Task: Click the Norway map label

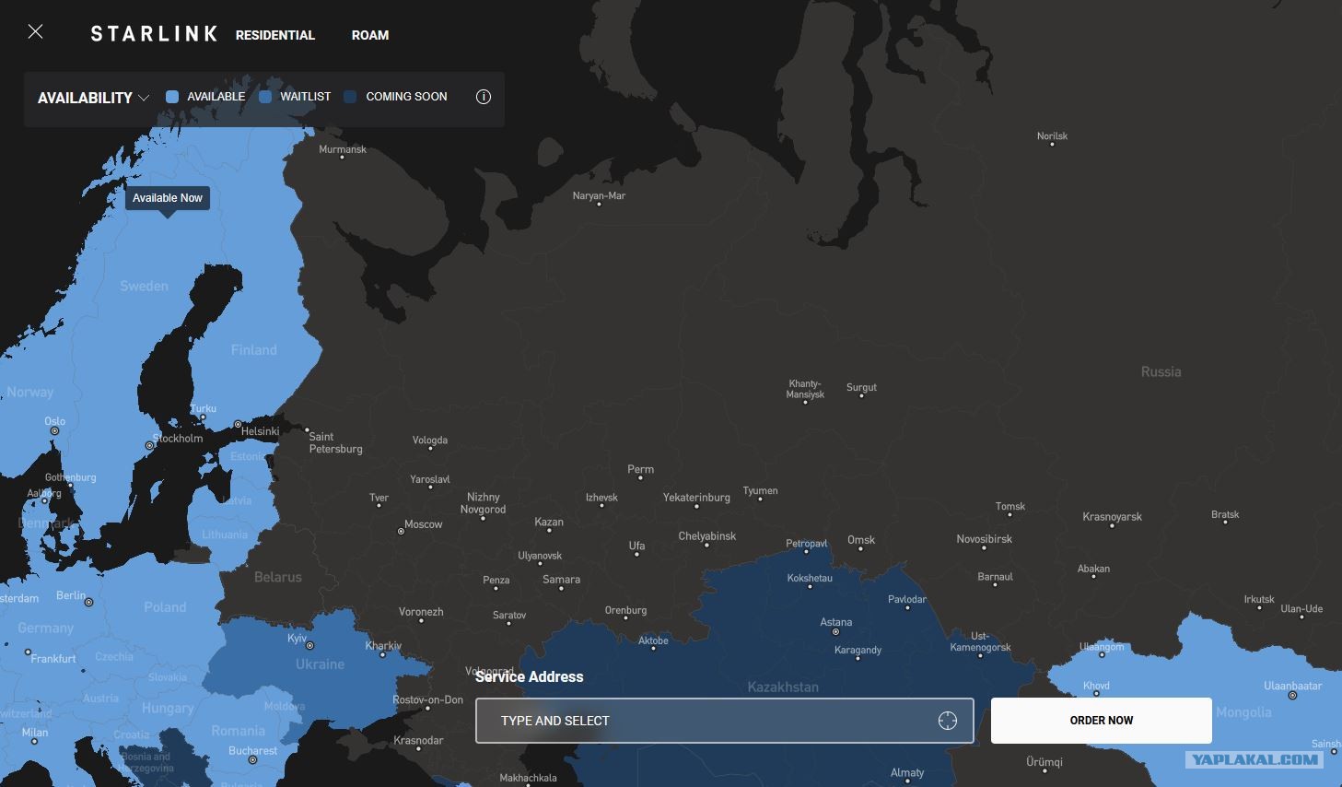Action: point(30,393)
